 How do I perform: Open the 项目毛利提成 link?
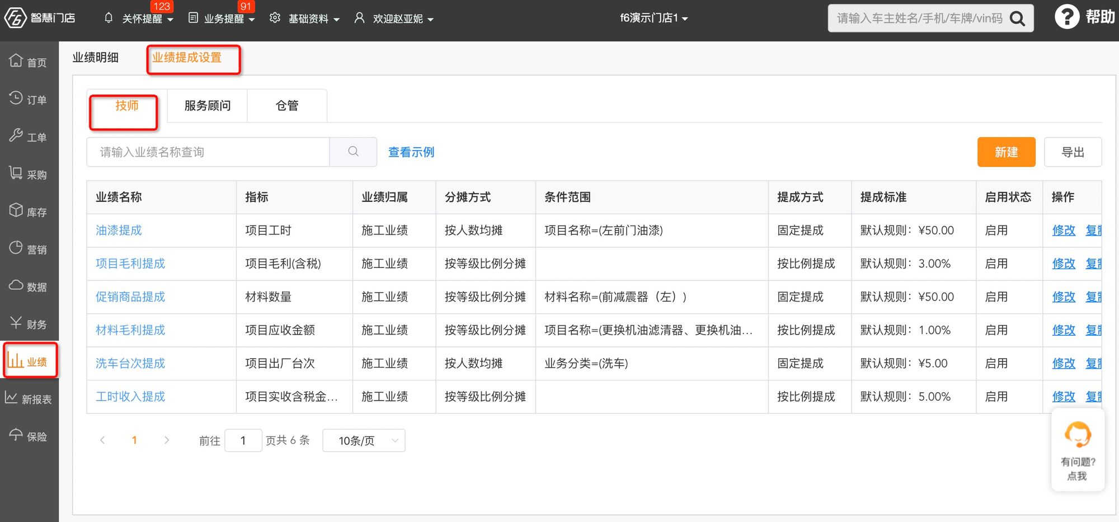pyautogui.click(x=130, y=263)
